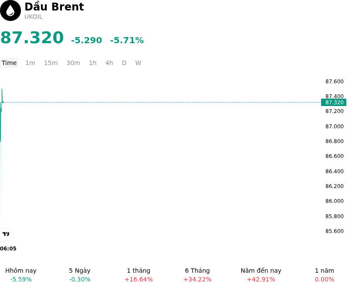
Task: Click the Brent oil drop logo icon
Action: click(10, 10)
